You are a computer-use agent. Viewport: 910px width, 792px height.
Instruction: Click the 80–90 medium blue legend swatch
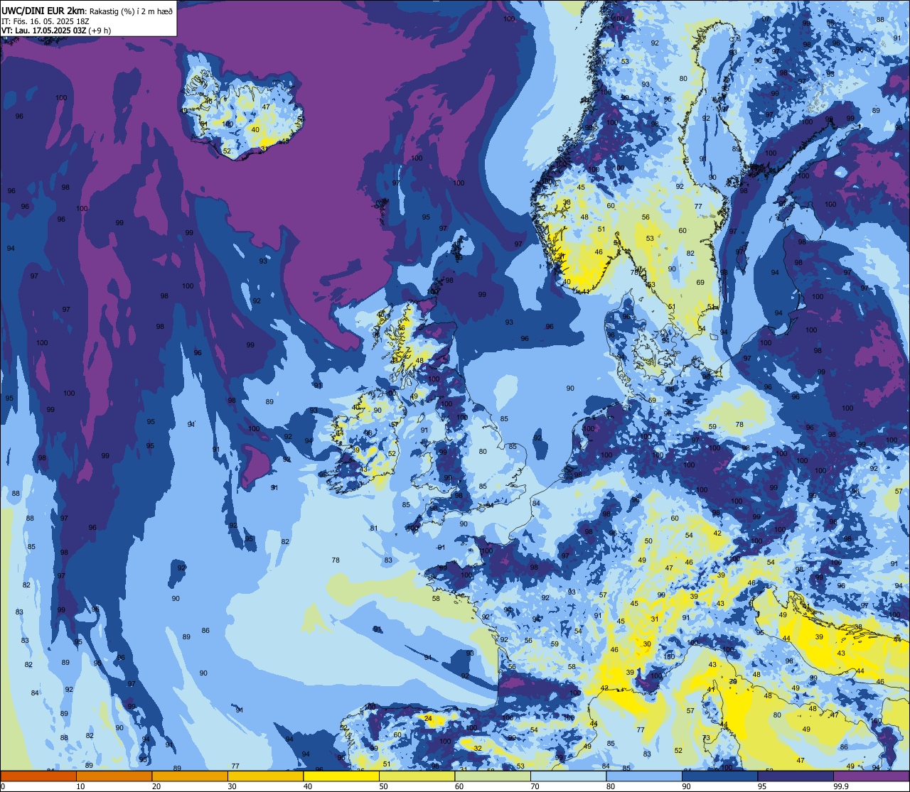point(644,776)
